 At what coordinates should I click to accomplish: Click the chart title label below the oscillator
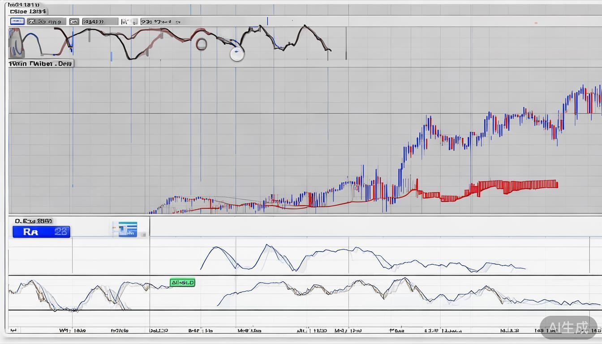[41, 64]
